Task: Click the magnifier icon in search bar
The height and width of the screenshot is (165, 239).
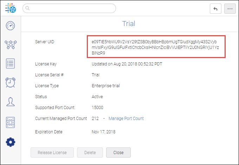Action: pyautogui.click(x=28, y=8)
